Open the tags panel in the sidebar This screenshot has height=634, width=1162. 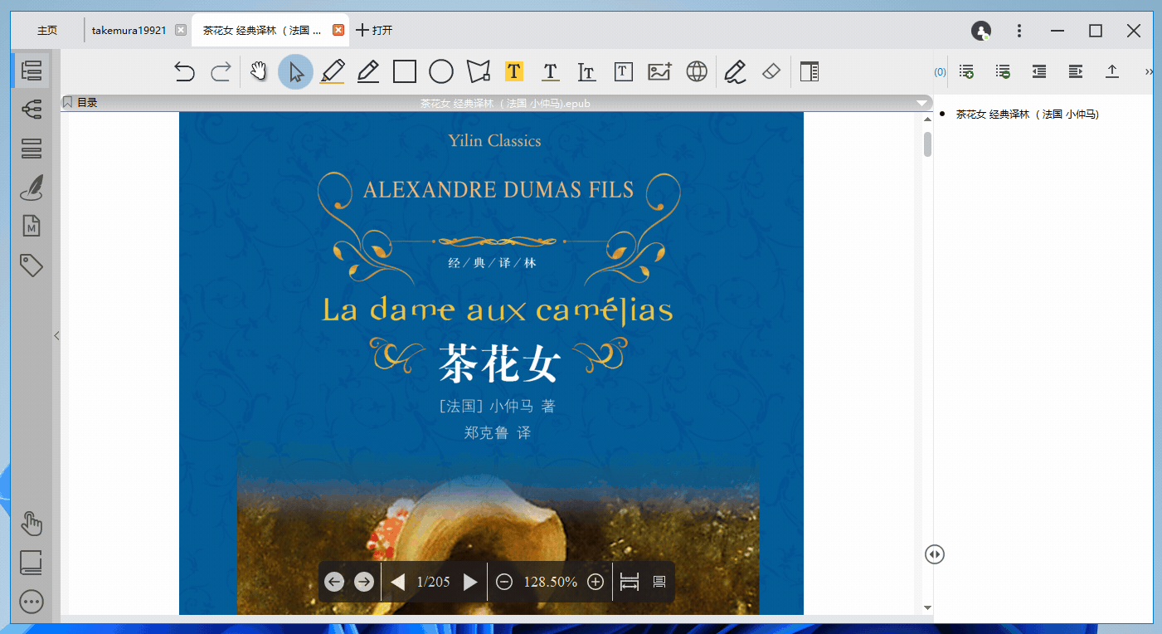click(31, 265)
